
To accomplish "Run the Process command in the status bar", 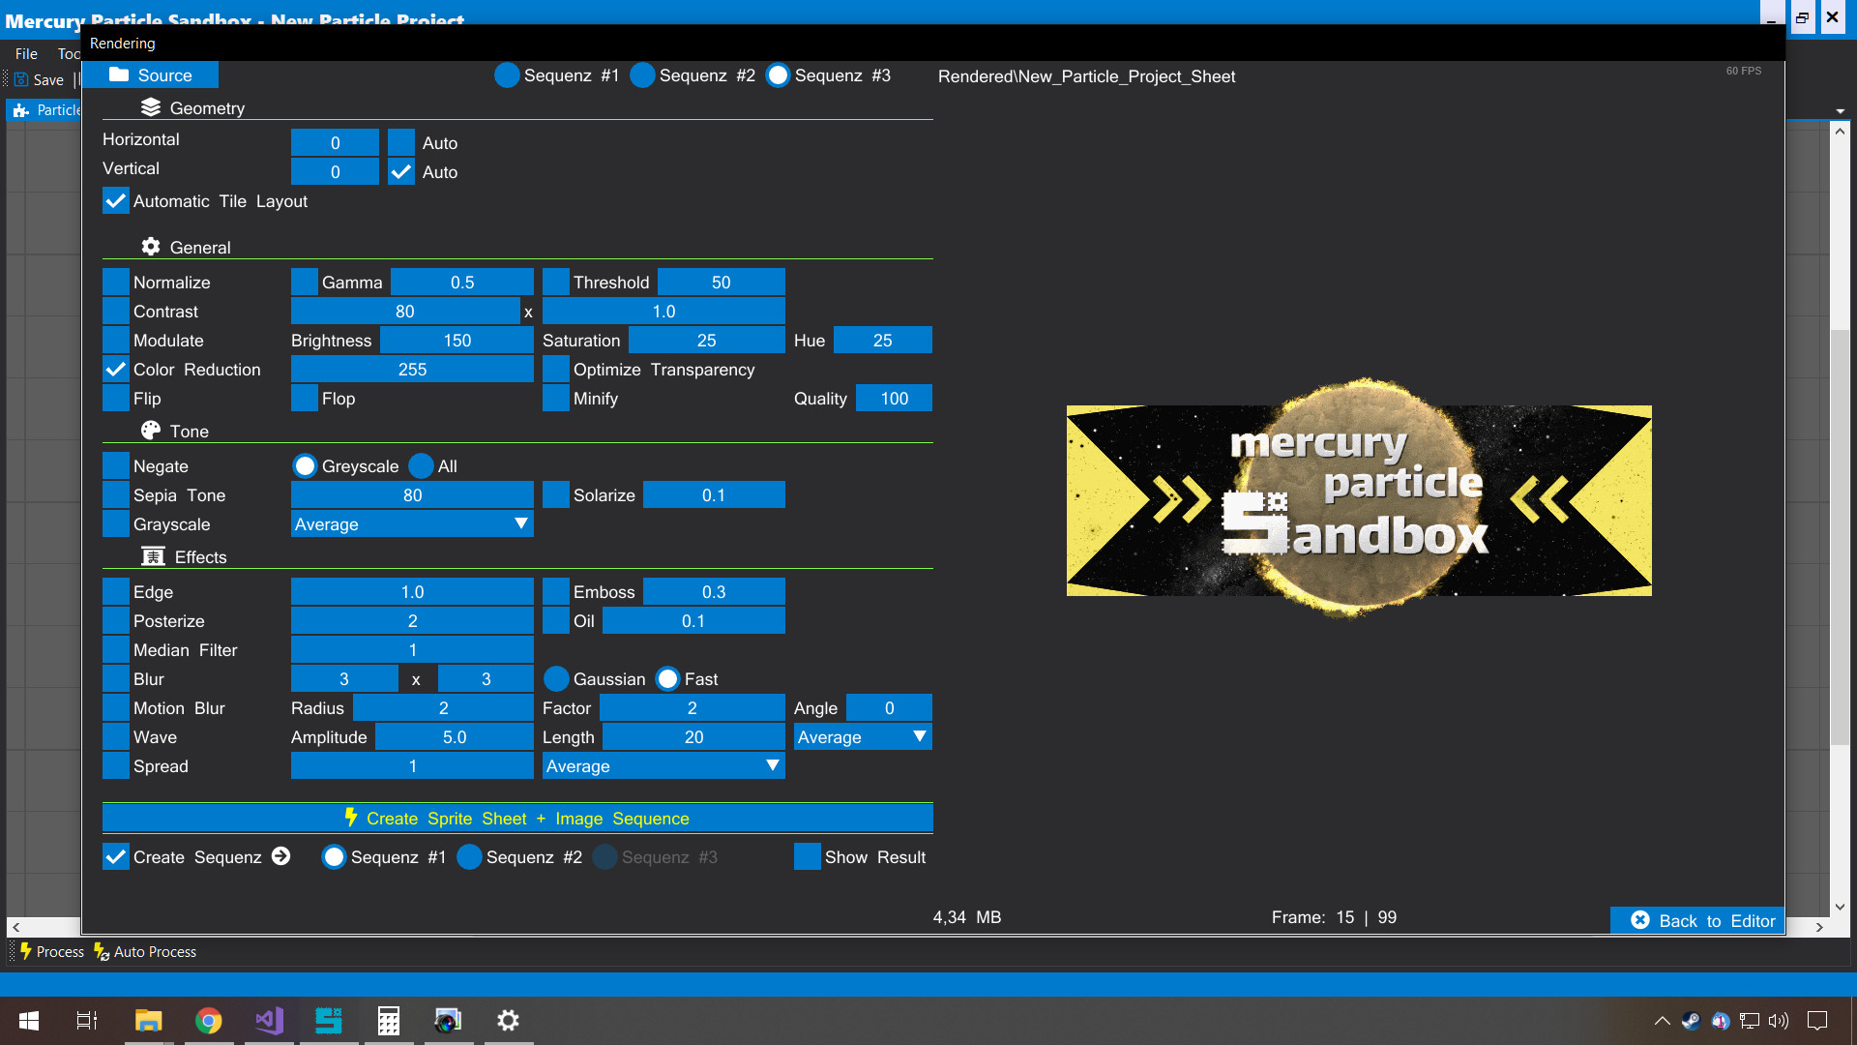I will [x=51, y=951].
